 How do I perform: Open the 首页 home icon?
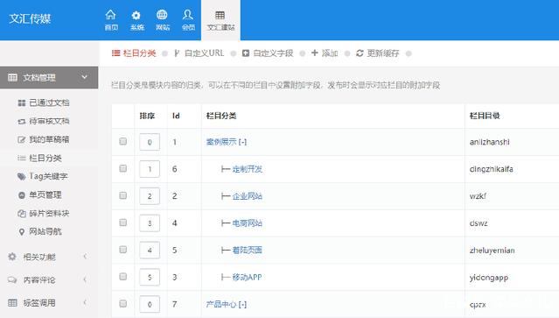pos(111,15)
